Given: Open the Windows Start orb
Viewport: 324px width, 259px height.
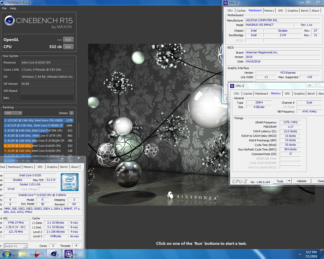Looking at the screenshot, I should coord(7,254).
